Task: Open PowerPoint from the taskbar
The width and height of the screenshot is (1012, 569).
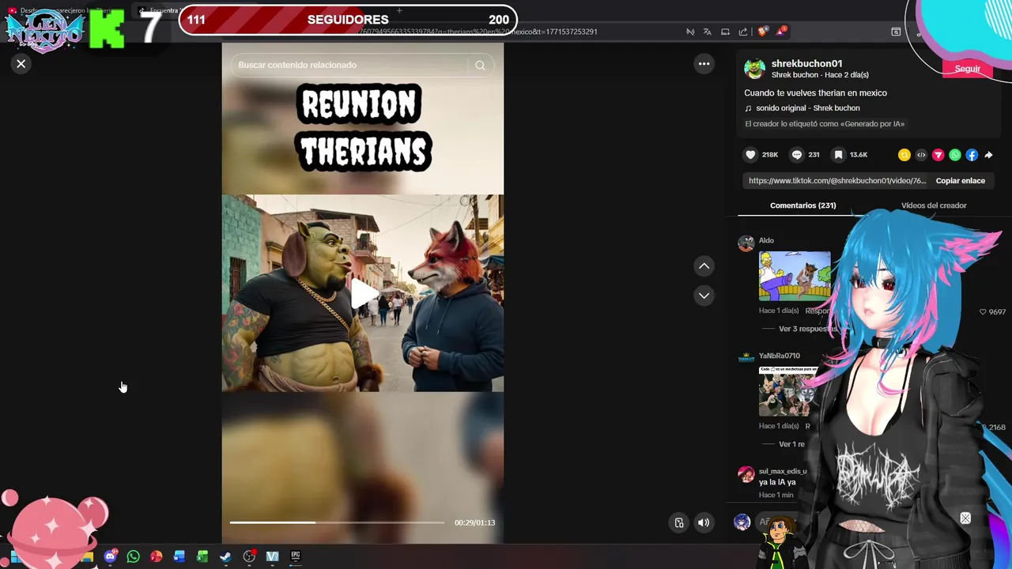Action: pos(157,556)
